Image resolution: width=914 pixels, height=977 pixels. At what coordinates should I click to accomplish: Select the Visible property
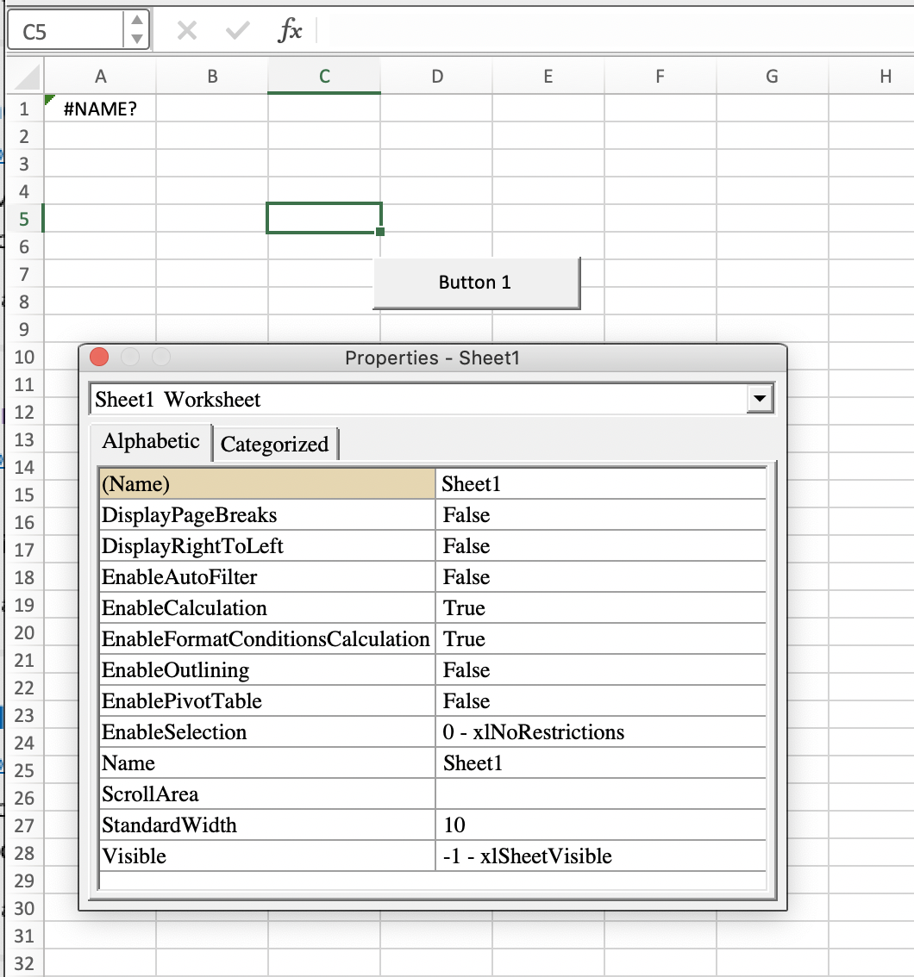coord(266,856)
